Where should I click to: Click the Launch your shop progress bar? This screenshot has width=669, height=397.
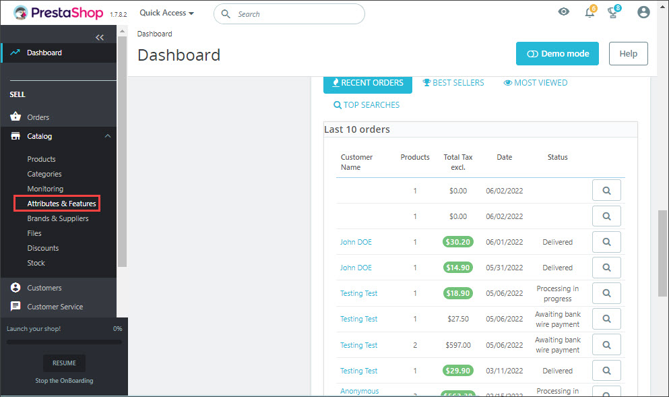pyautogui.click(x=63, y=342)
